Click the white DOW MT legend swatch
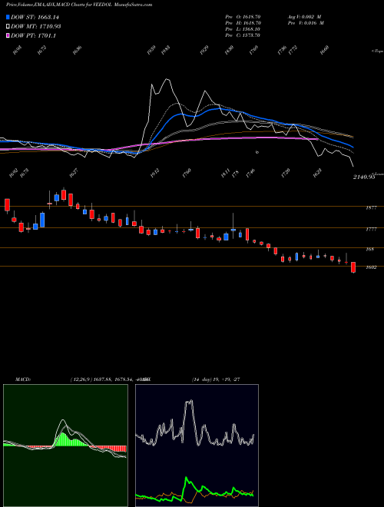 (x=8, y=27)
